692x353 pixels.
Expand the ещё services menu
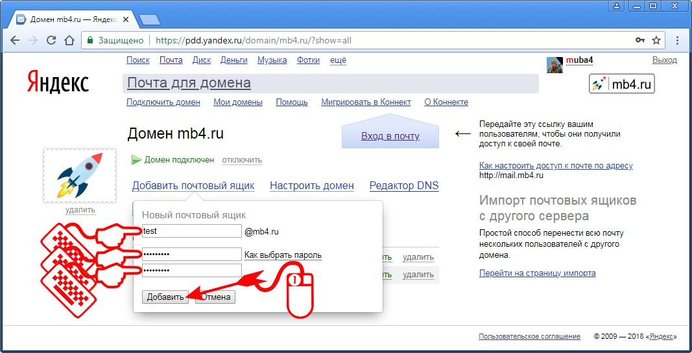pyautogui.click(x=338, y=60)
